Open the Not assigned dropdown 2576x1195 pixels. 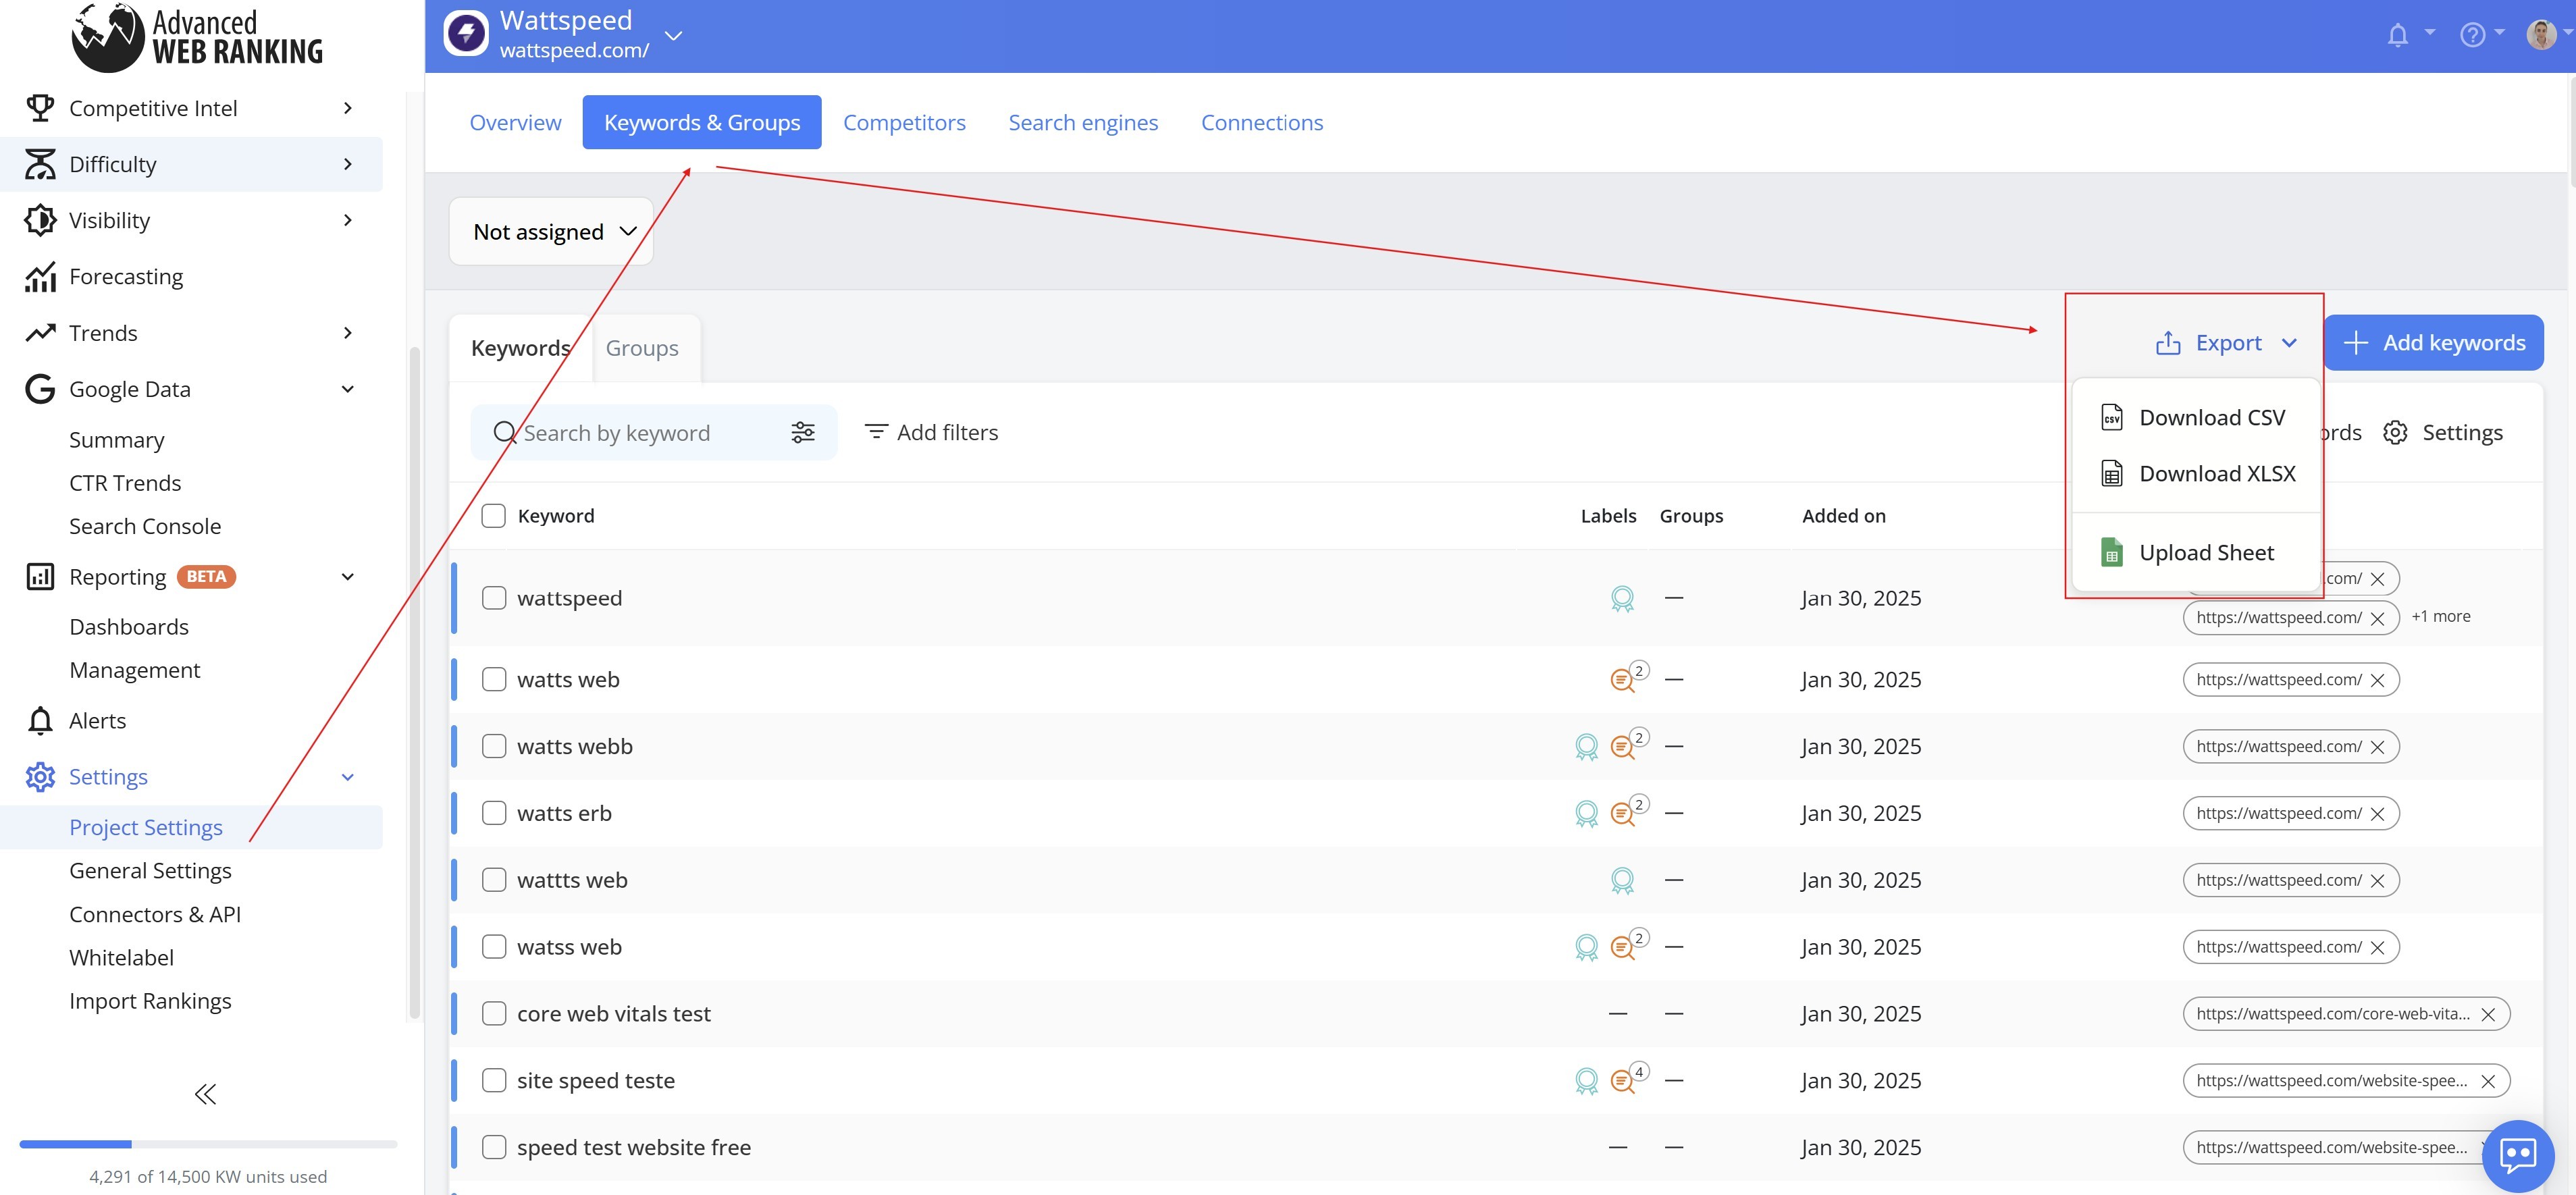point(552,232)
